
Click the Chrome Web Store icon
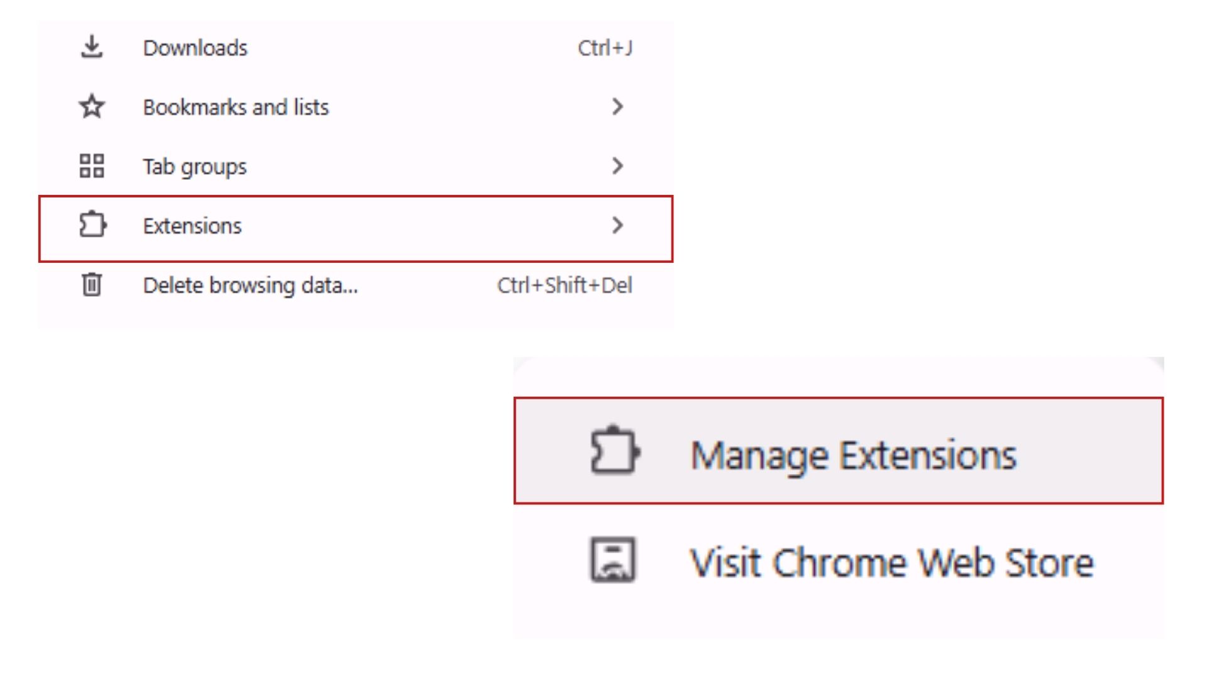point(612,561)
